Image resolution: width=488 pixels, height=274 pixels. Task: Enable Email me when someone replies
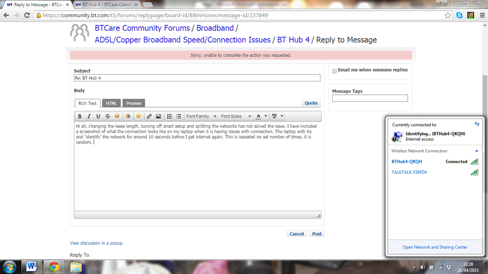click(334, 71)
